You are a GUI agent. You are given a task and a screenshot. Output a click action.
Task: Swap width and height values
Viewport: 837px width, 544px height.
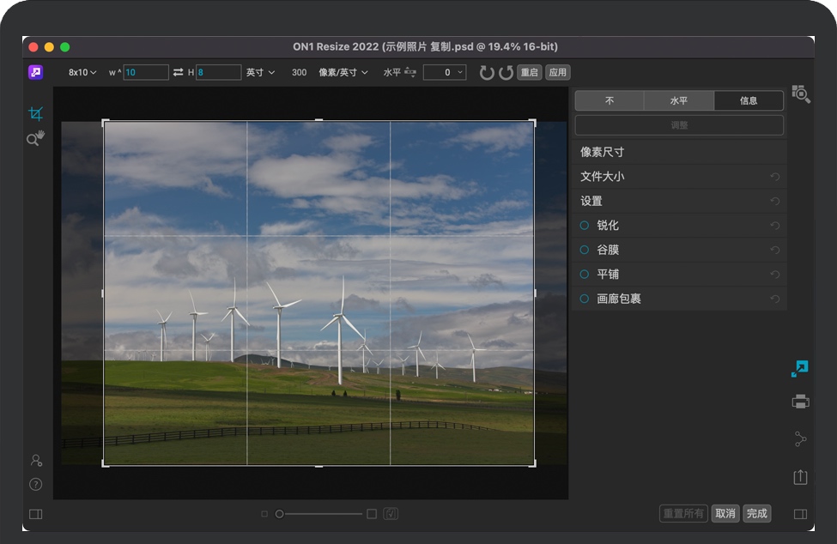click(x=178, y=73)
